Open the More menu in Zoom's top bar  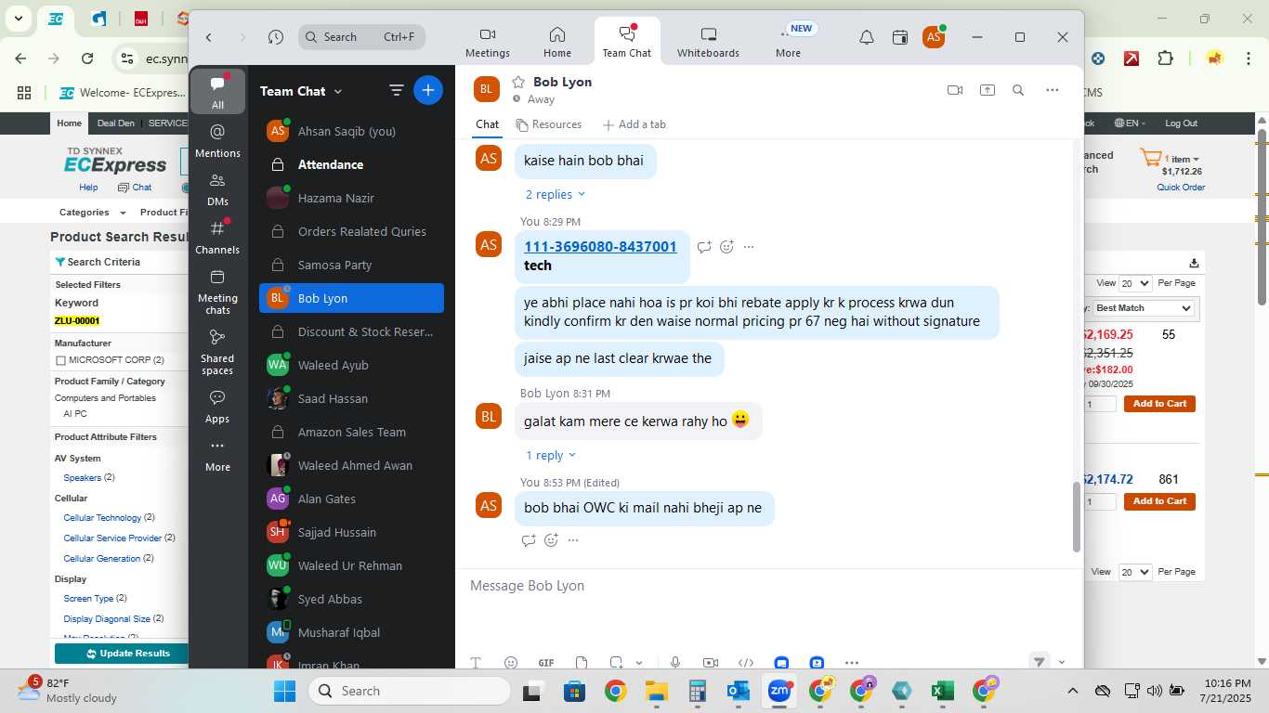(x=788, y=42)
